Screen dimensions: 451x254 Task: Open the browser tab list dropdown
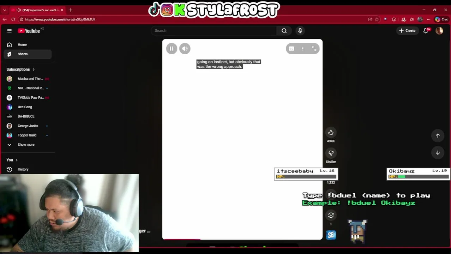coord(4,10)
